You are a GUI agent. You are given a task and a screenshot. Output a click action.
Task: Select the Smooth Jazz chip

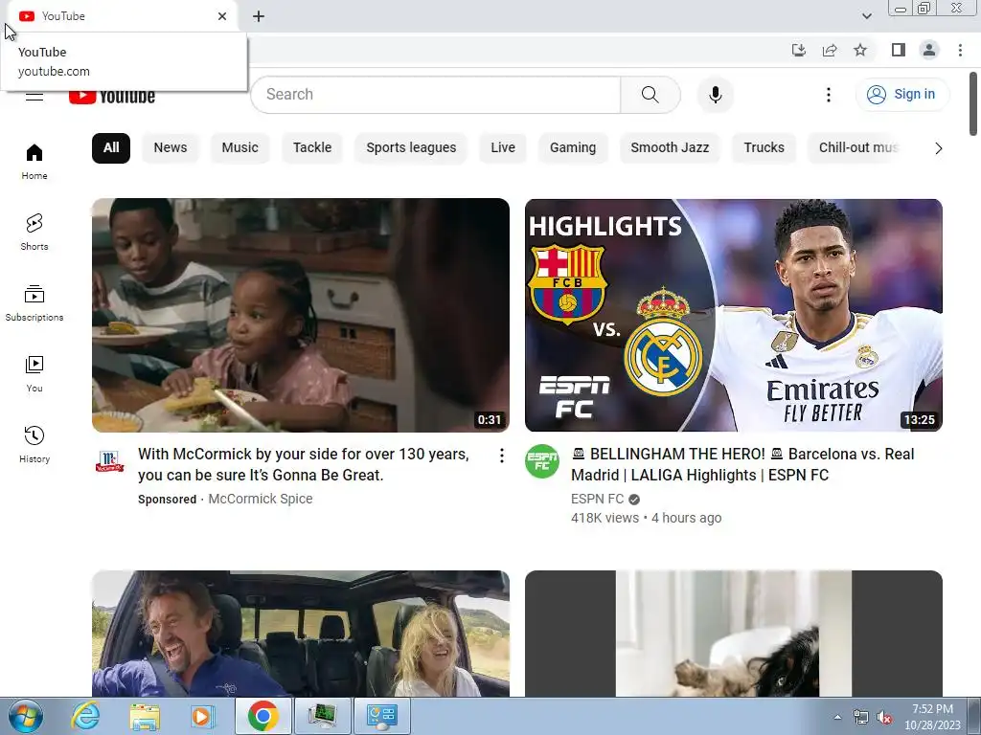point(670,148)
